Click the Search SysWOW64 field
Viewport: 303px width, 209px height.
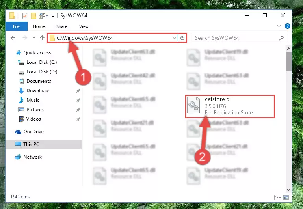point(239,38)
